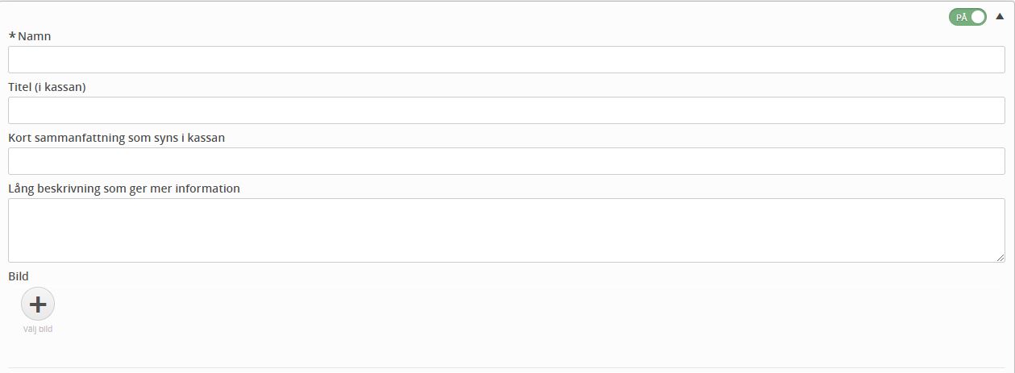Turn off the PÅ toggle switch
The image size is (1015, 373).
tap(967, 17)
